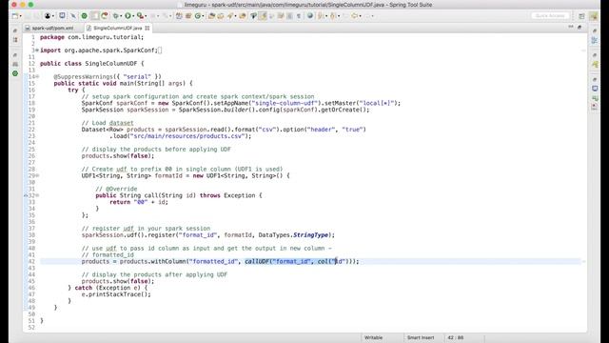Close the SingleColumnUDF.java tab

(147, 28)
